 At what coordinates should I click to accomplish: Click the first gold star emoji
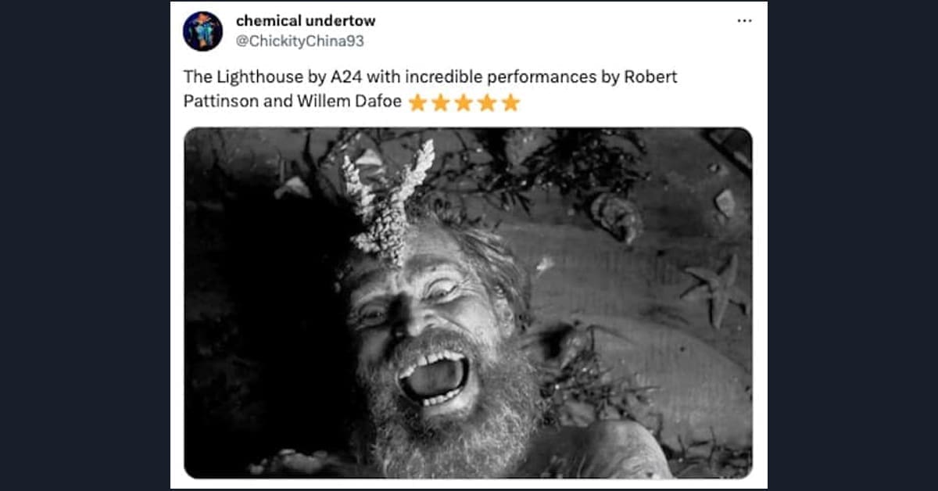(417, 103)
